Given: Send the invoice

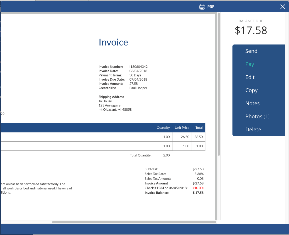Looking at the screenshot, I should point(251,51).
